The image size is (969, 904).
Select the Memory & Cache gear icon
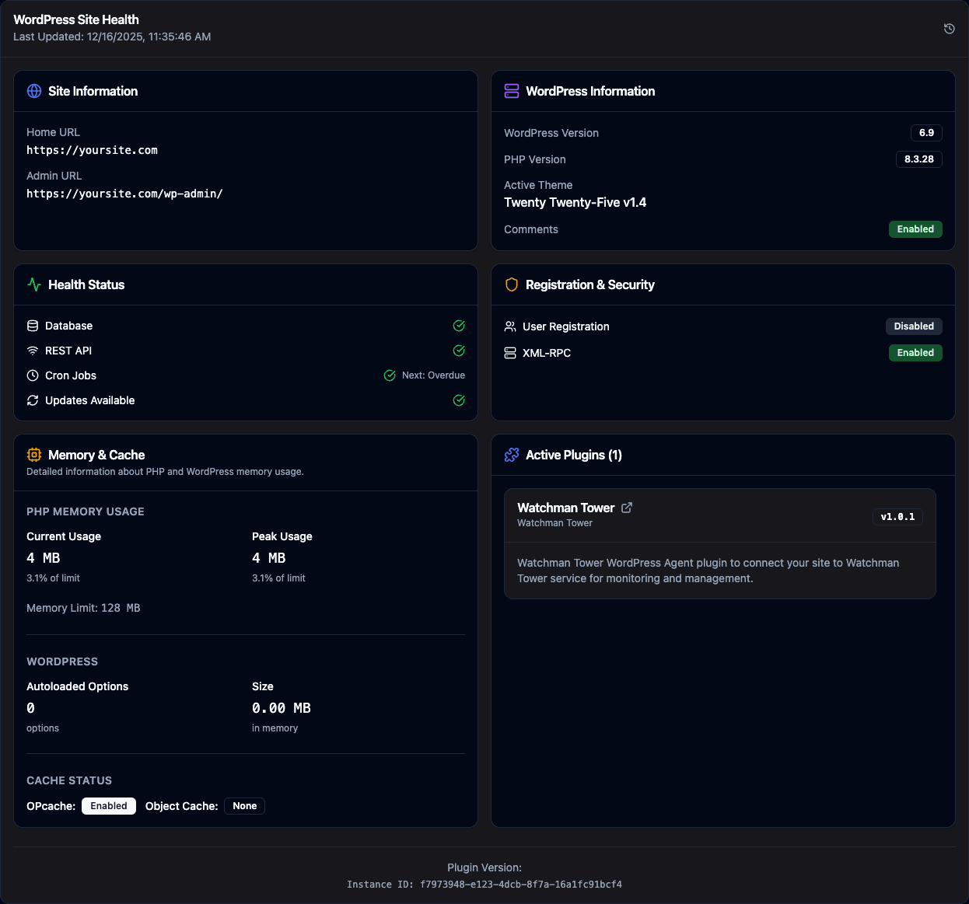[33, 455]
